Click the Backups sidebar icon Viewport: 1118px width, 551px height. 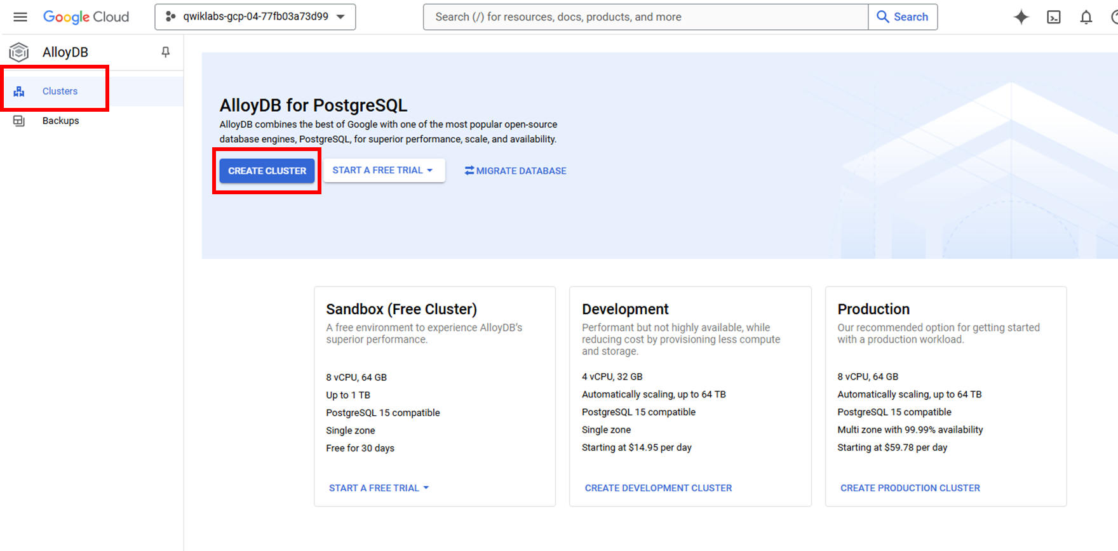[19, 121]
